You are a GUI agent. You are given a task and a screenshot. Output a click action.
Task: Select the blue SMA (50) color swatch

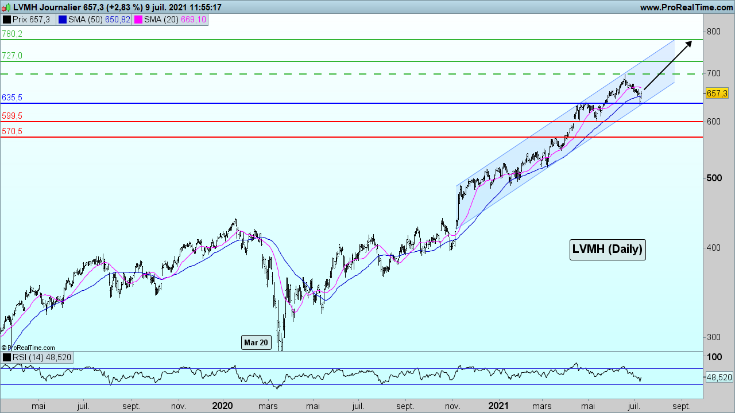[63, 20]
